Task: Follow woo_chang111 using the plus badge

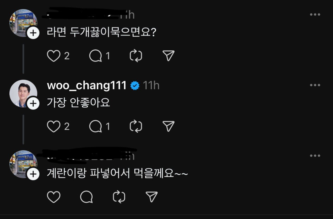Action: pyautogui.click(x=33, y=104)
